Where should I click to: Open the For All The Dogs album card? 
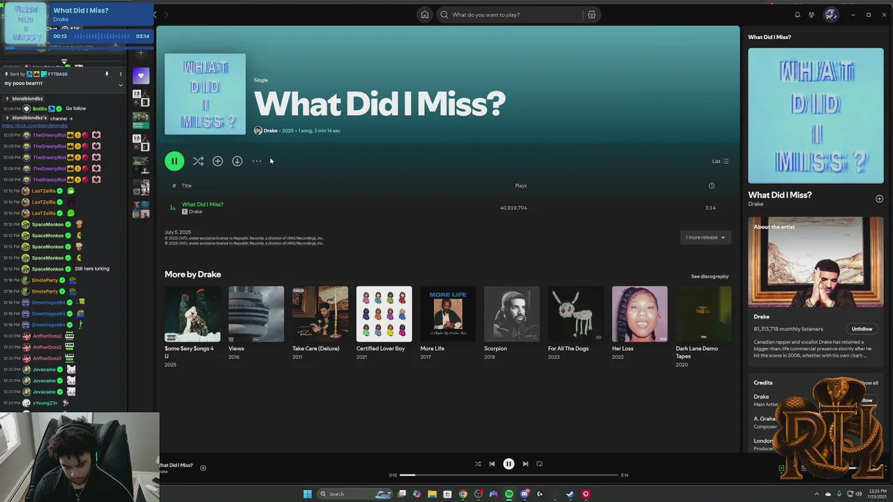point(576,323)
